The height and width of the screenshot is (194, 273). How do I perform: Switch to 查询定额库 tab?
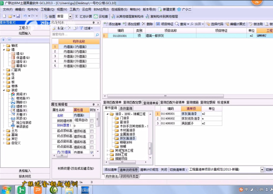pyautogui.click(x=208, y=102)
